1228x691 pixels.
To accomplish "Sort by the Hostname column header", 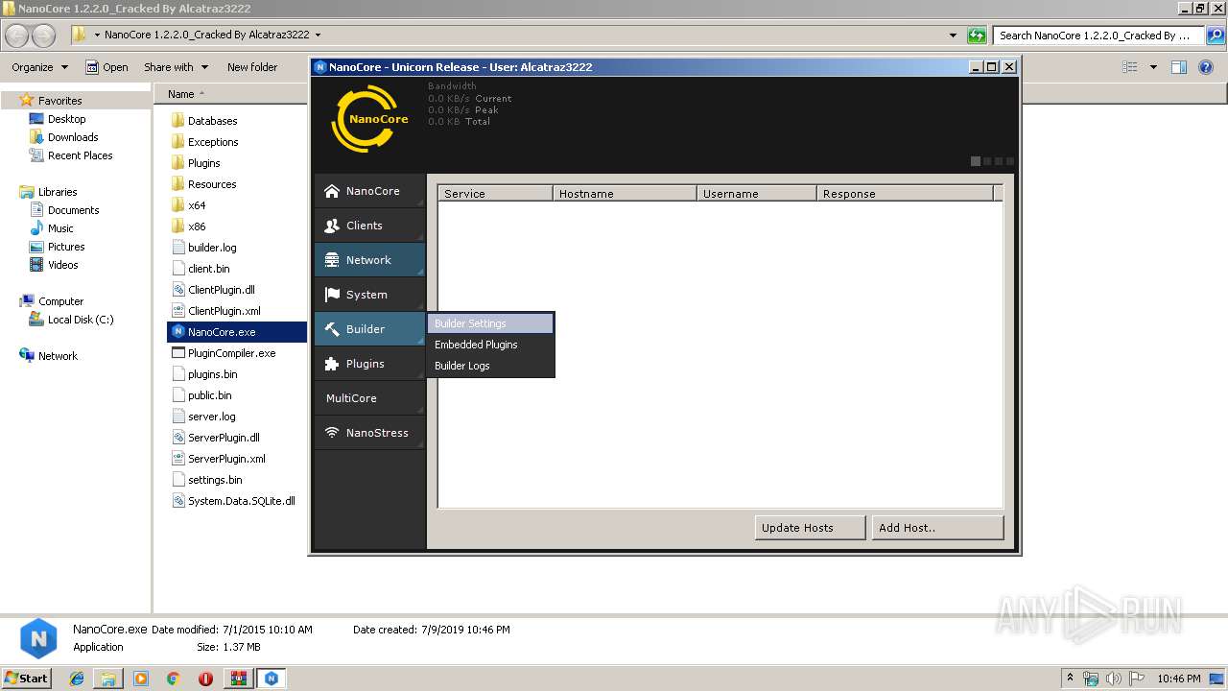I will (x=625, y=193).
